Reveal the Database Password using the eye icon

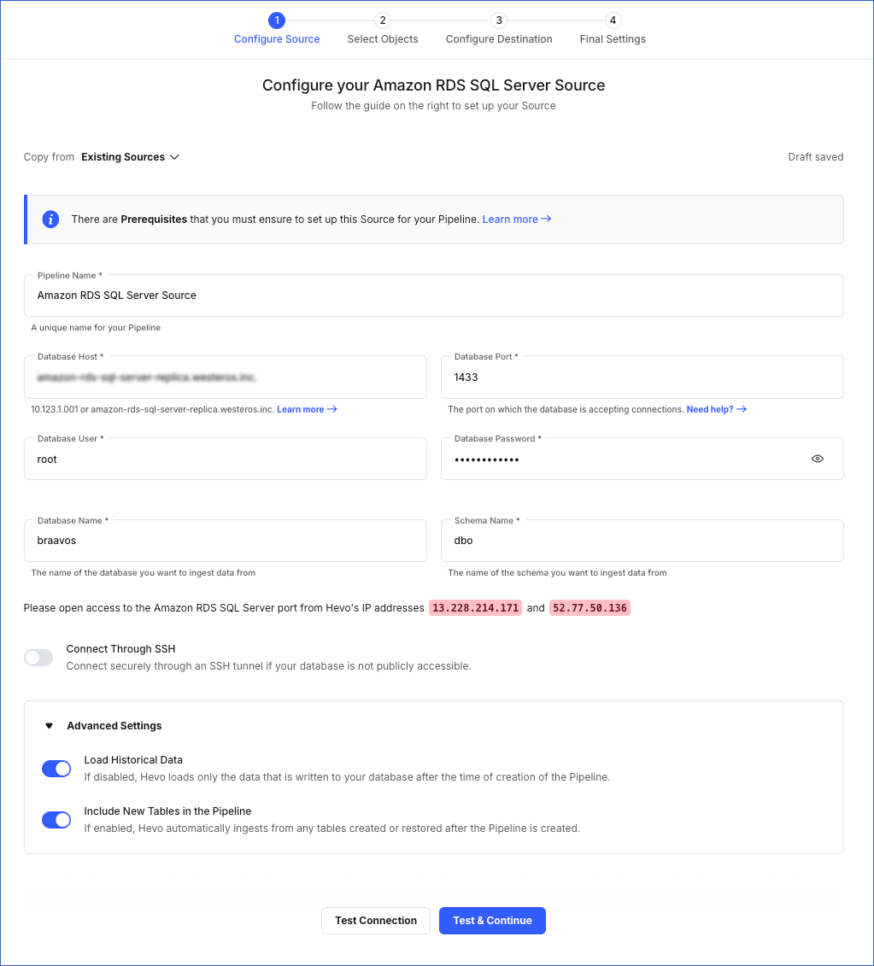coord(817,459)
